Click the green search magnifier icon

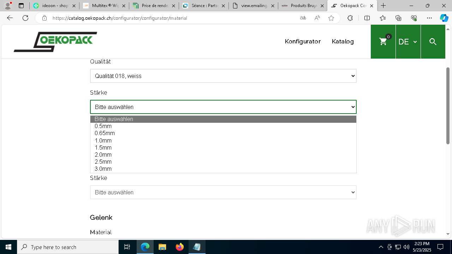pos(433,42)
